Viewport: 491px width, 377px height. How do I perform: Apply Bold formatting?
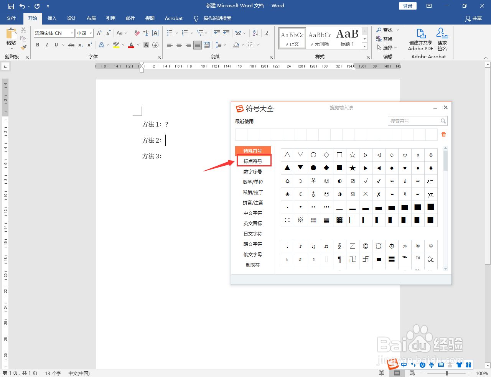click(x=38, y=45)
